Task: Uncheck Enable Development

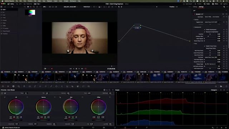Action: click(204, 29)
